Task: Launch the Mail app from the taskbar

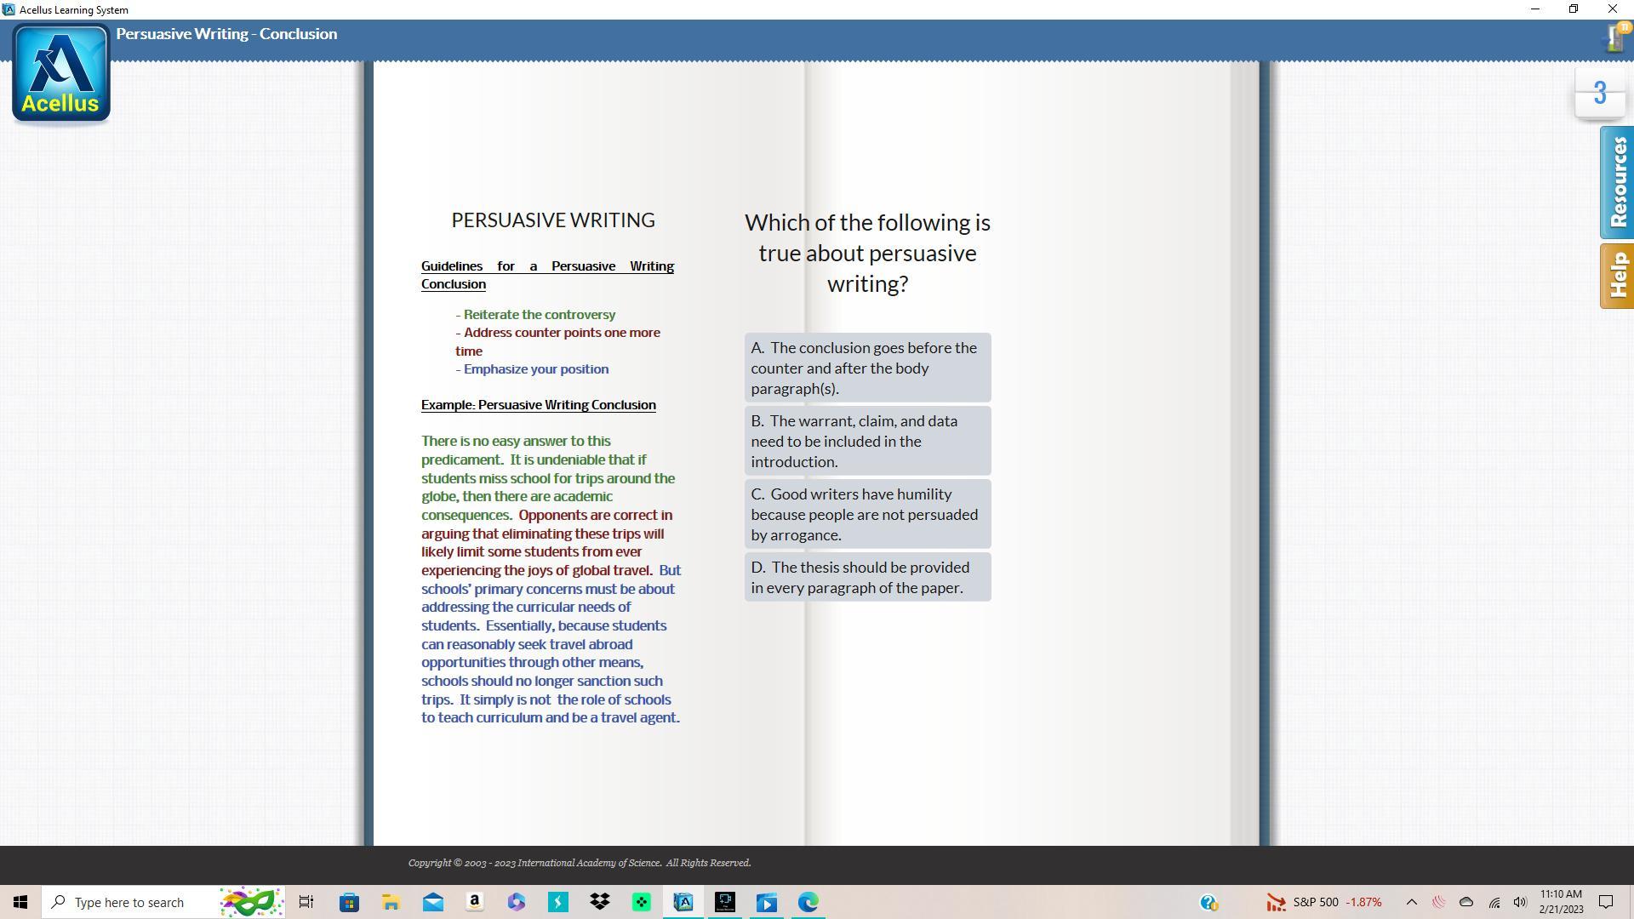Action: (432, 903)
